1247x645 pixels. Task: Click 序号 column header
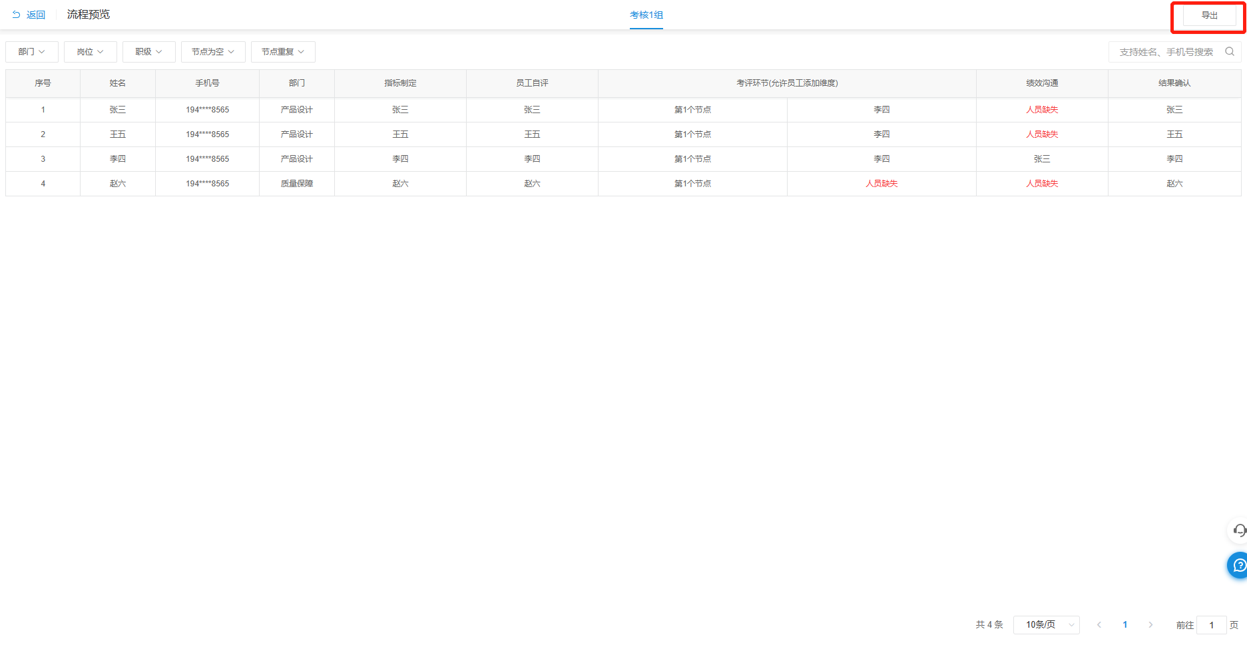(43, 83)
